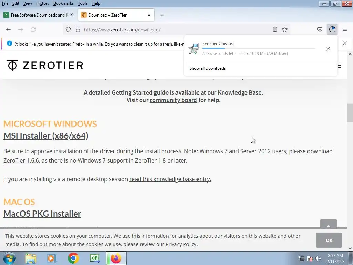This screenshot has width=353, height=265.
Task: Cancel the ZeroTier One.msi download
Action: click(328, 49)
